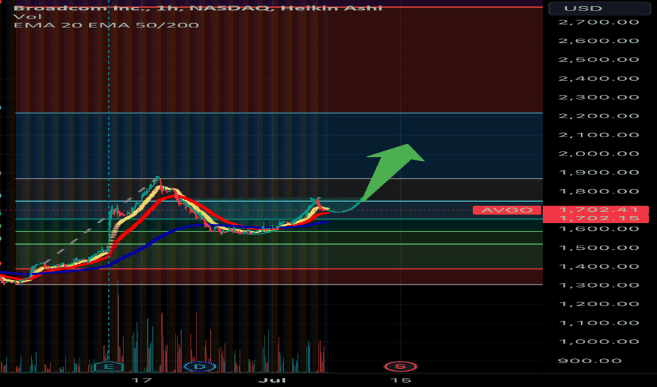Click the 2,200.00 price axis label
This screenshot has height=387, width=657.
[598, 116]
